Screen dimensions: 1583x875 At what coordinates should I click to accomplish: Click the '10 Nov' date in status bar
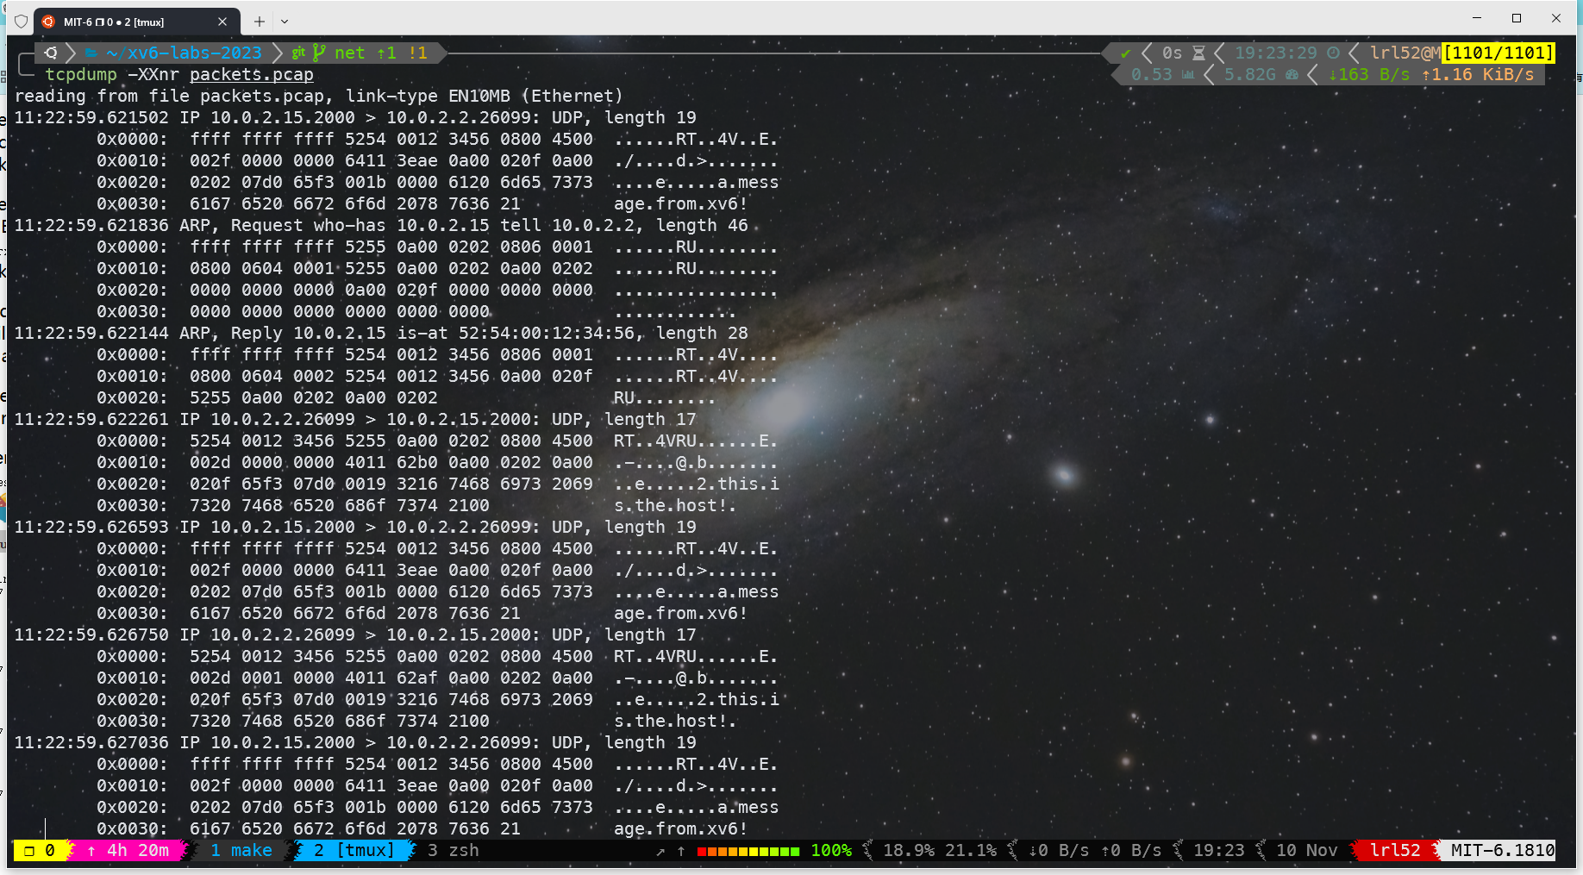(x=1306, y=850)
